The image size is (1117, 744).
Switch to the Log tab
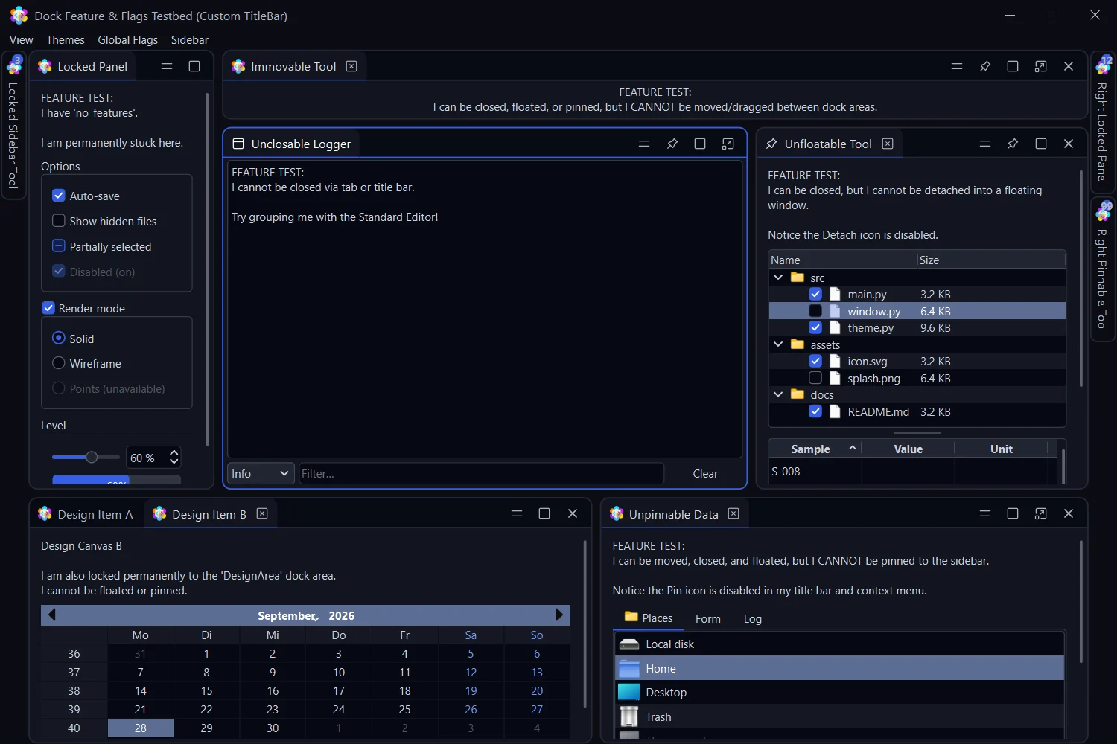[753, 618]
